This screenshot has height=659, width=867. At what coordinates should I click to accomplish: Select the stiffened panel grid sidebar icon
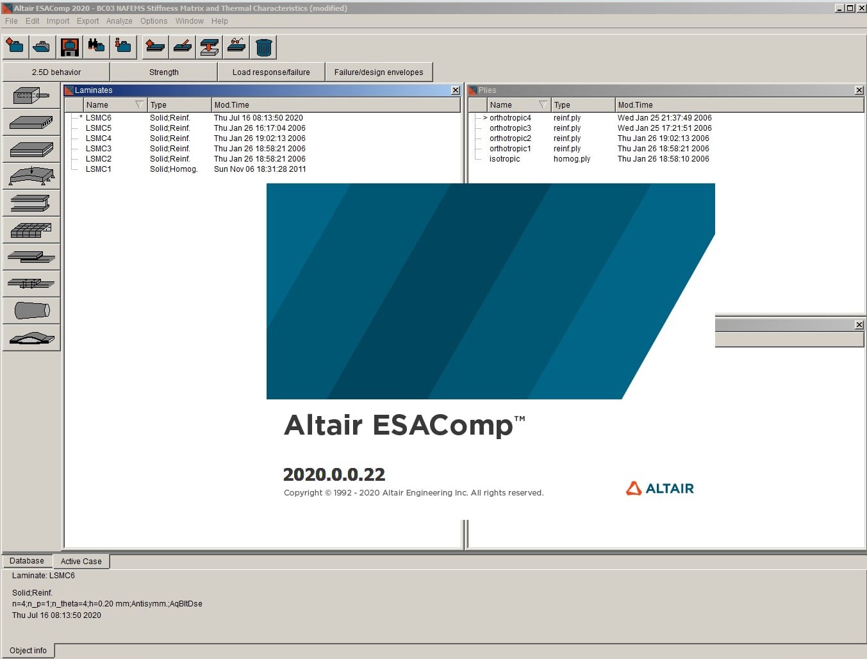(x=31, y=230)
